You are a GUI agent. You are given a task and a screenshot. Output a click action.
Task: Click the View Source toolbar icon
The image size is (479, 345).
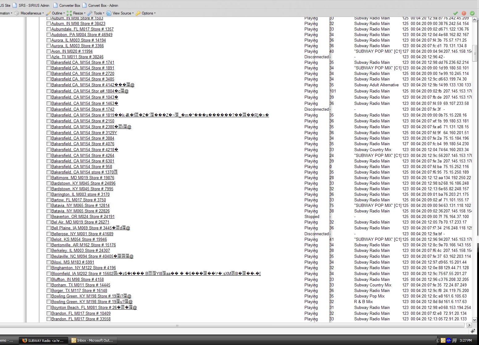[x=109, y=13]
